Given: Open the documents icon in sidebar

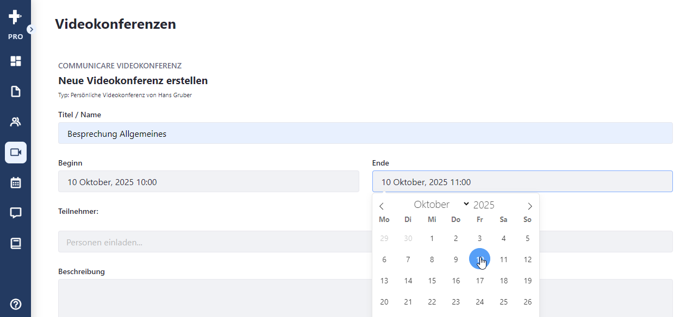Looking at the screenshot, I should [x=16, y=92].
